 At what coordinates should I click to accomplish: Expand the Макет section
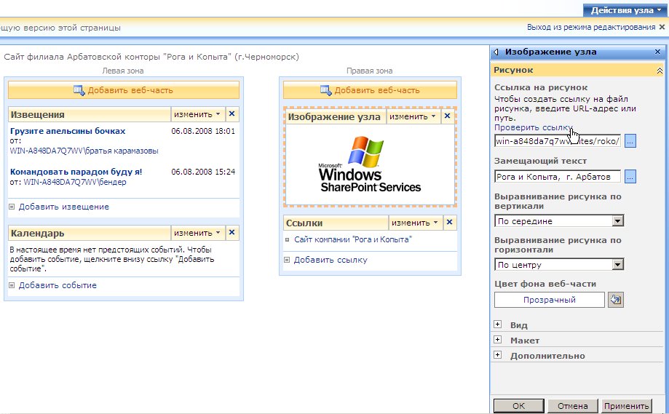point(497,340)
